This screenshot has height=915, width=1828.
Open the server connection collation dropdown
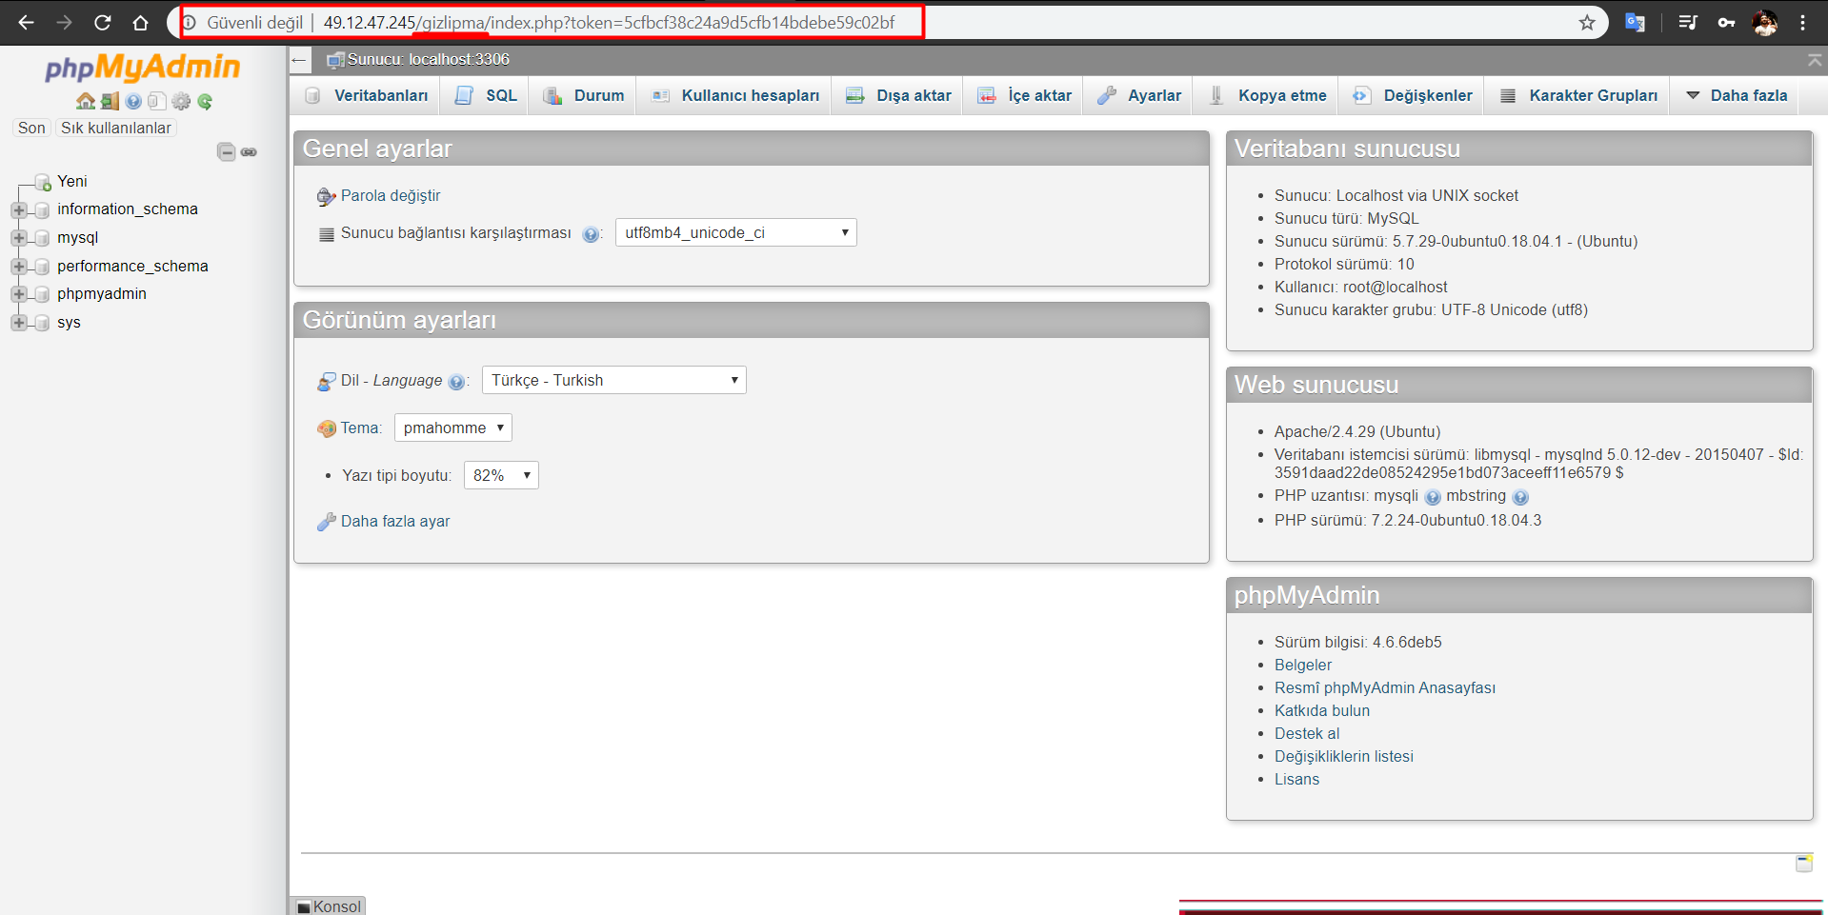735,232
